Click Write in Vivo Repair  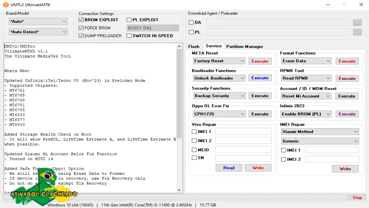pos(258,168)
